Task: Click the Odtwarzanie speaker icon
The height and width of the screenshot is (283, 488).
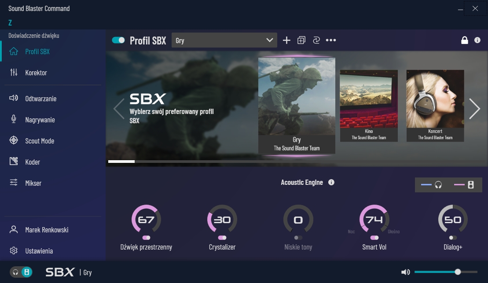Action: [x=14, y=98]
